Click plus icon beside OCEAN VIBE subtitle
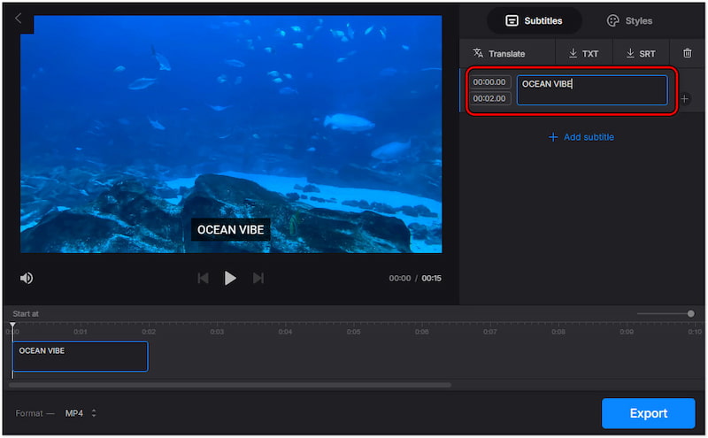The height and width of the screenshot is (438, 708). click(684, 99)
